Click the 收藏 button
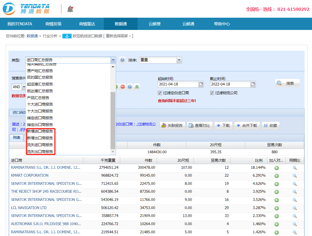Screen dimensions: 312x236 tap(271, 125)
